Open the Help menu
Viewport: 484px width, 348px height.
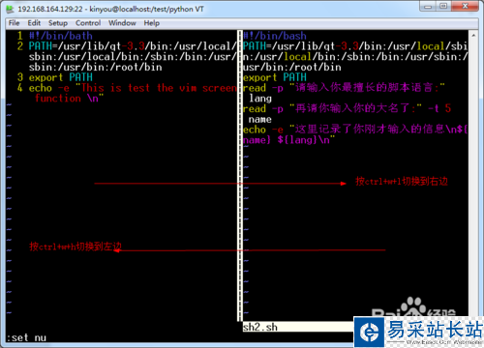click(151, 23)
